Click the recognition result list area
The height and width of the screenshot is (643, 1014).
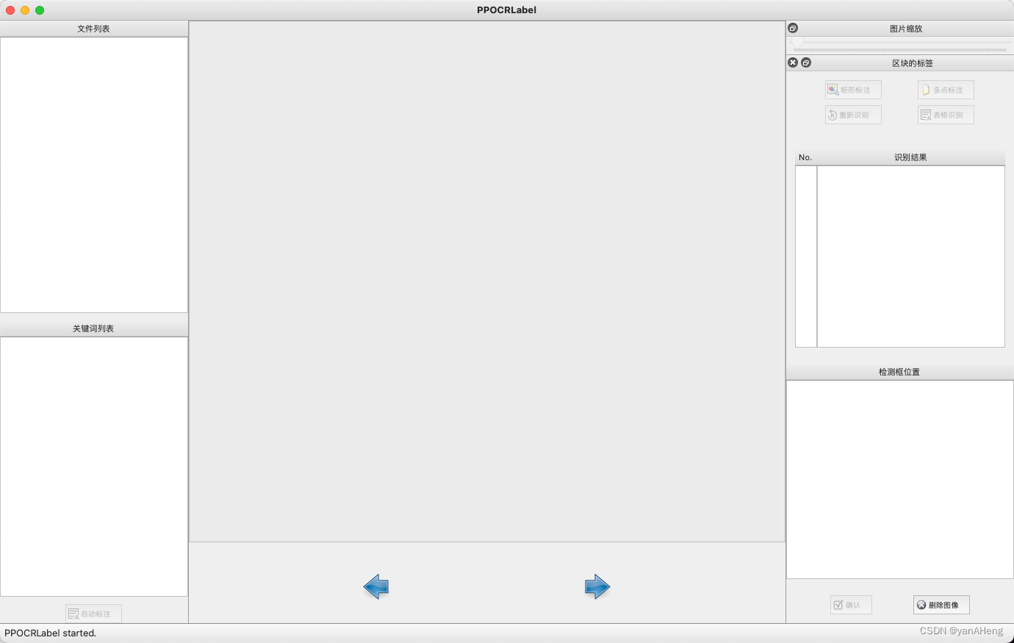pyautogui.click(x=911, y=256)
